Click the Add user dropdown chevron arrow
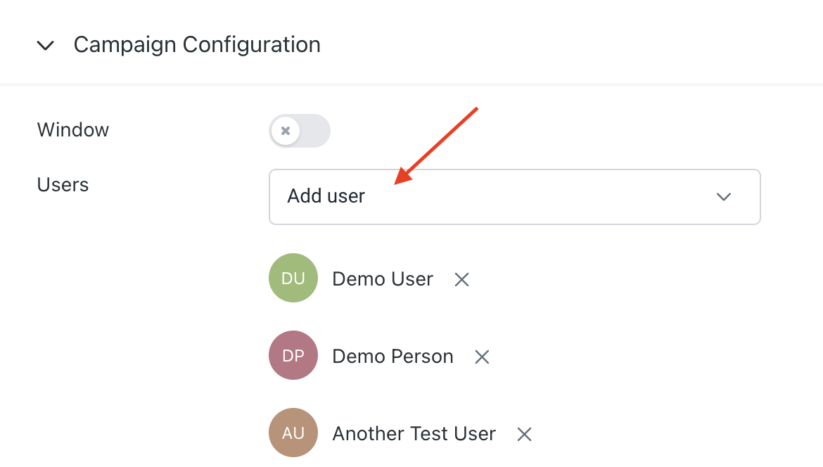 pyautogui.click(x=724, y=197)
